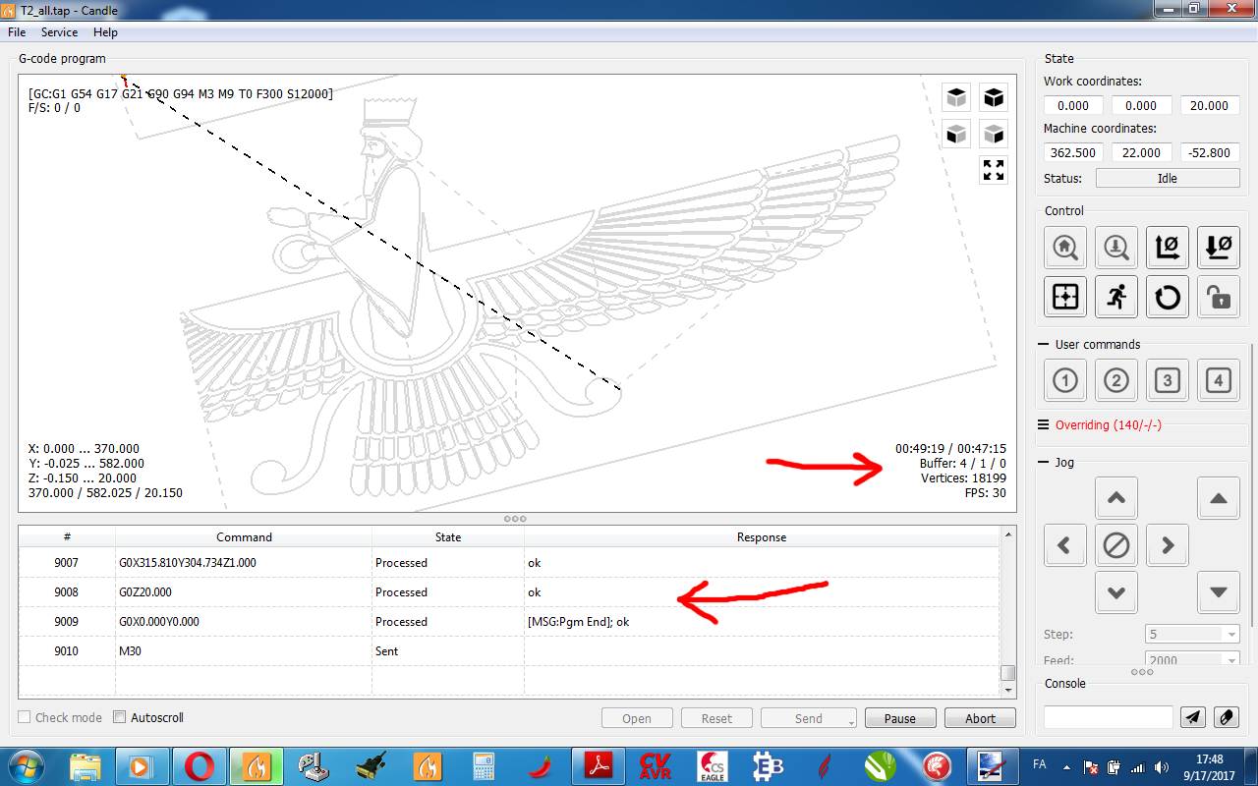The width and height of the screenshot is (1258, 786).
Task: Expand the Overriding section
Action: (x=1044, y=425)
